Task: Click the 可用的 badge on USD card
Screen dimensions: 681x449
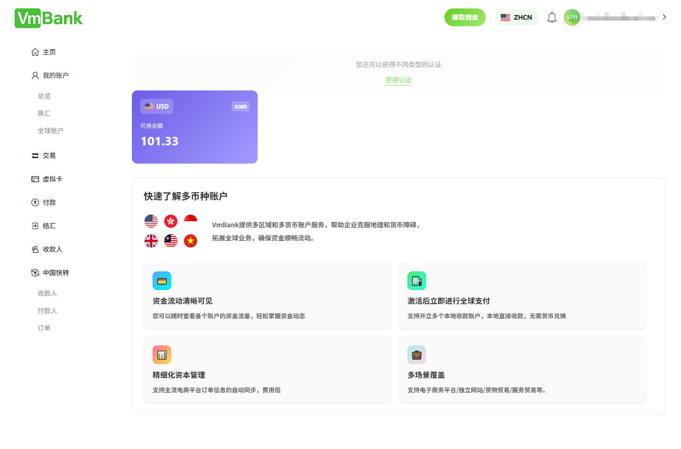Action: (x=240, y=106)
